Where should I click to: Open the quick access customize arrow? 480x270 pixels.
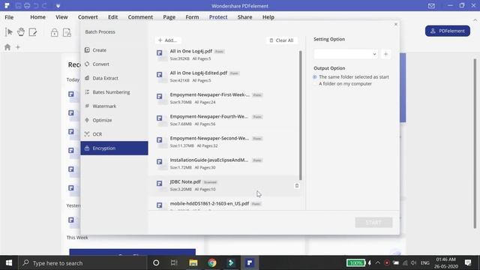(x=58, y=6)
